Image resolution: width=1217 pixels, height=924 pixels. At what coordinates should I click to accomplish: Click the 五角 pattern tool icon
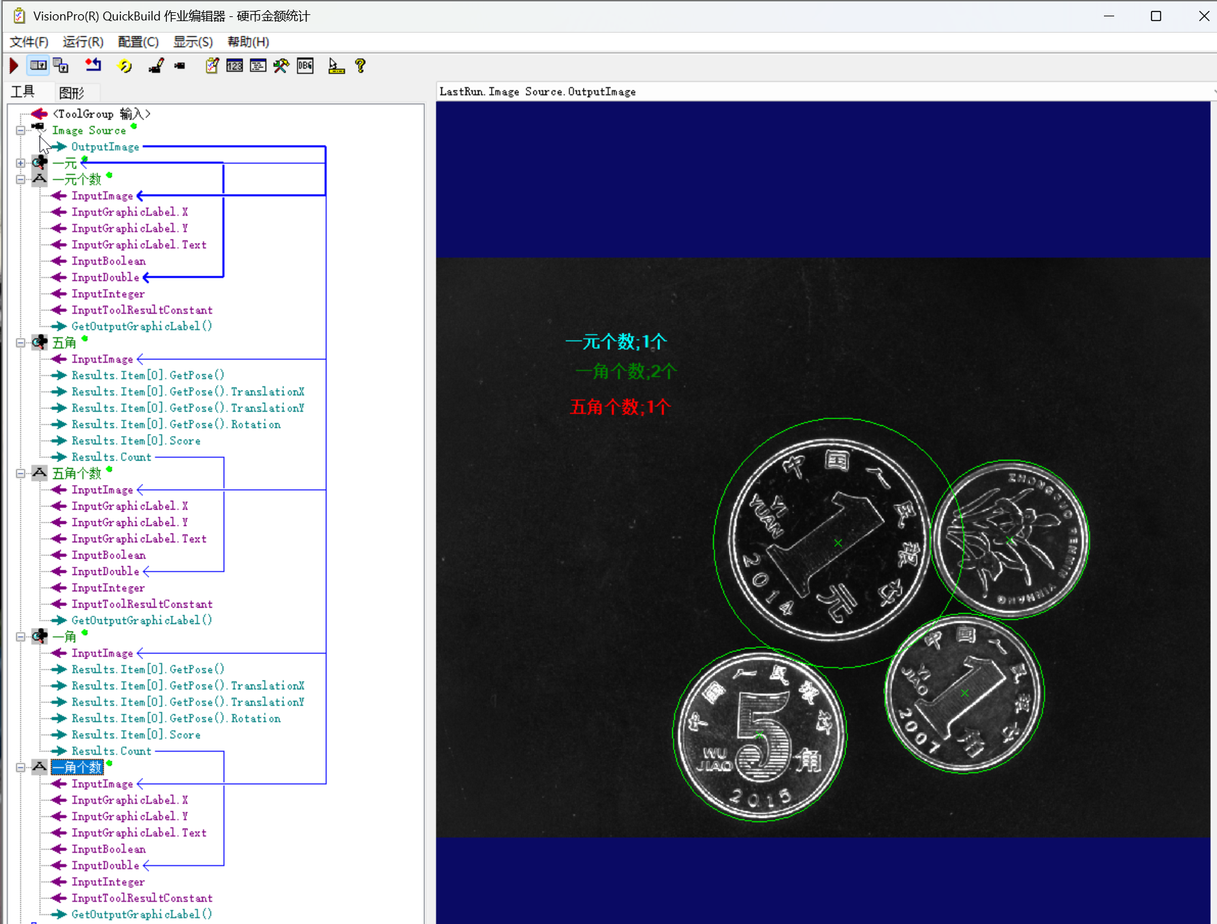39,342
